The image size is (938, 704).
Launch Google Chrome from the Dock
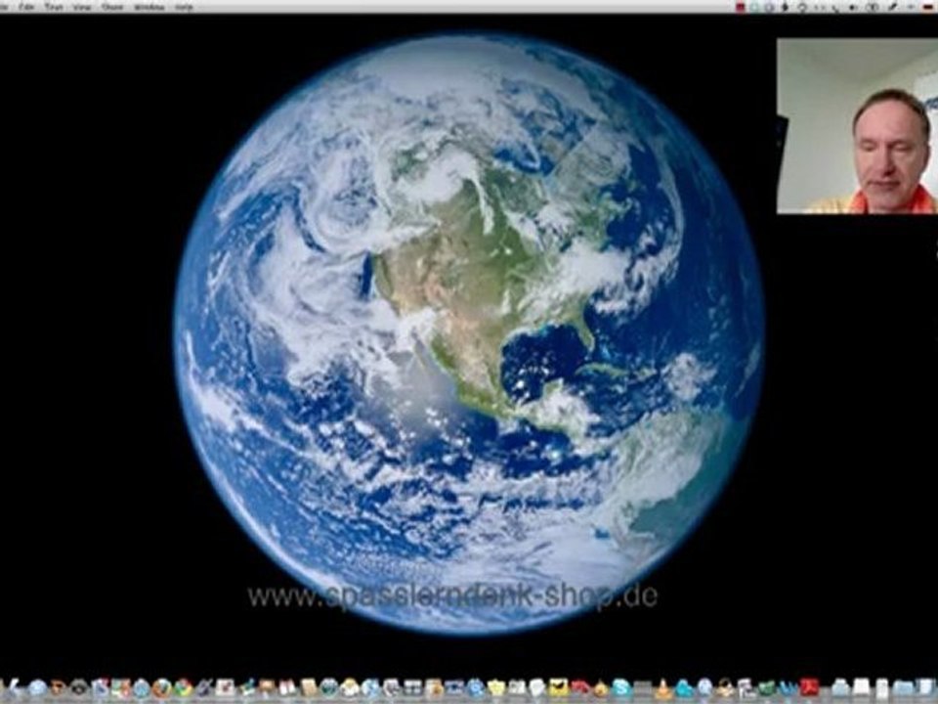click(x=184, y=688)
